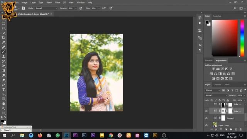Image resolution: width=247 pixels, height=139 pixels.
Task: Enable airbrush-style build-up effect
Action: [x=104, y=8]
